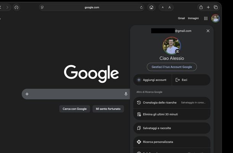Click the Altro di Ricerca Google label

tap(149, 92)
